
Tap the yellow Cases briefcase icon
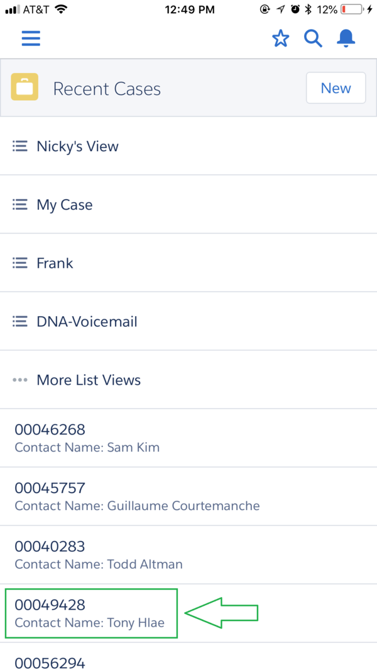point(25,88)
